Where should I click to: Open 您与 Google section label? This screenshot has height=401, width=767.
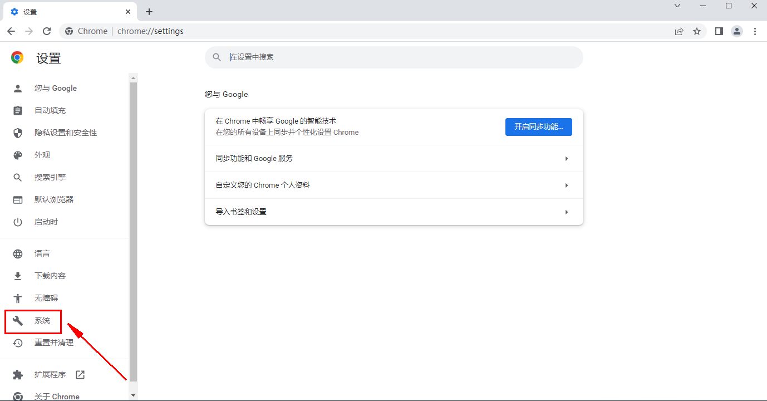pos(56,88)
